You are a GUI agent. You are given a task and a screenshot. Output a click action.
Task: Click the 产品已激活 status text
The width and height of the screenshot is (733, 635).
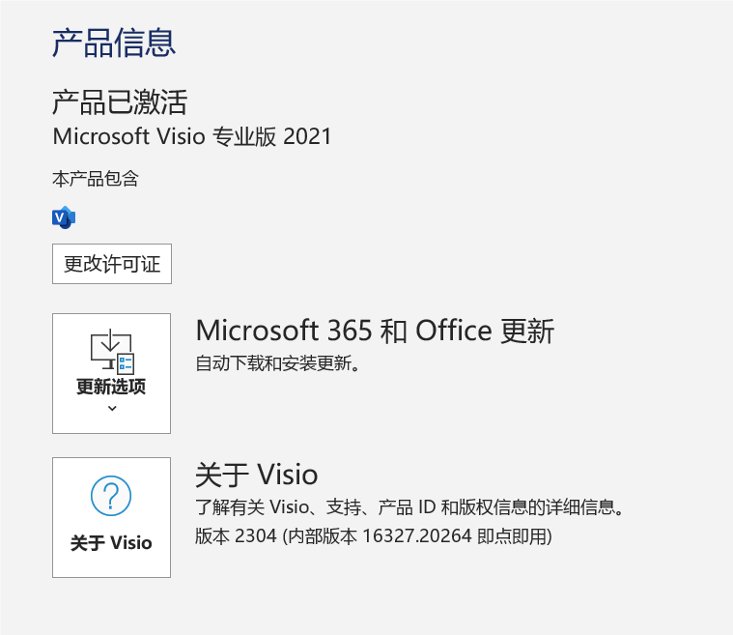[120, 102]
